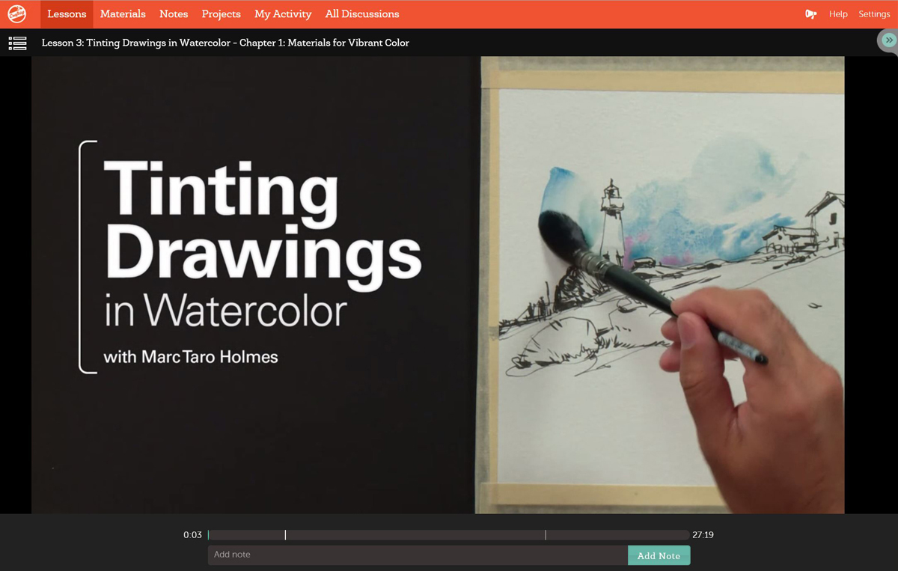Open Settings from the top bar
This screenshot has width=898, height=571.
click(874, 14)
